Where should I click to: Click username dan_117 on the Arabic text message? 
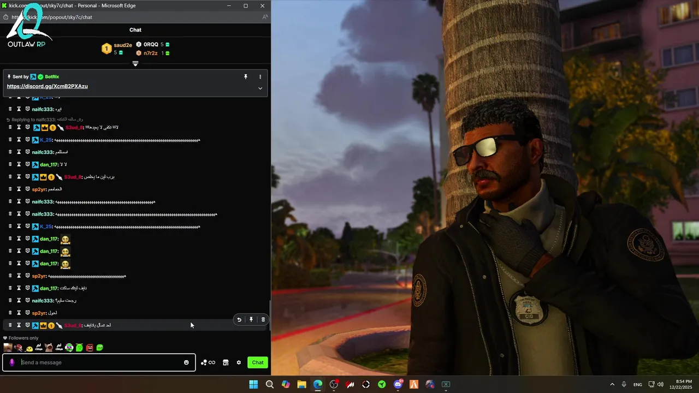pos(49,288)
